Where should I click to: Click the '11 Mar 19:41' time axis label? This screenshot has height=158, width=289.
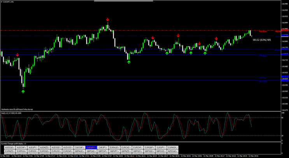point(254,156)
